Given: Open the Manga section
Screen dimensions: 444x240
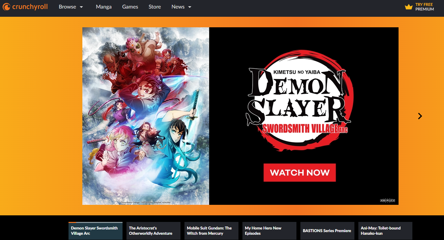Looking at the screenshot, I should [x=104, y=7].
